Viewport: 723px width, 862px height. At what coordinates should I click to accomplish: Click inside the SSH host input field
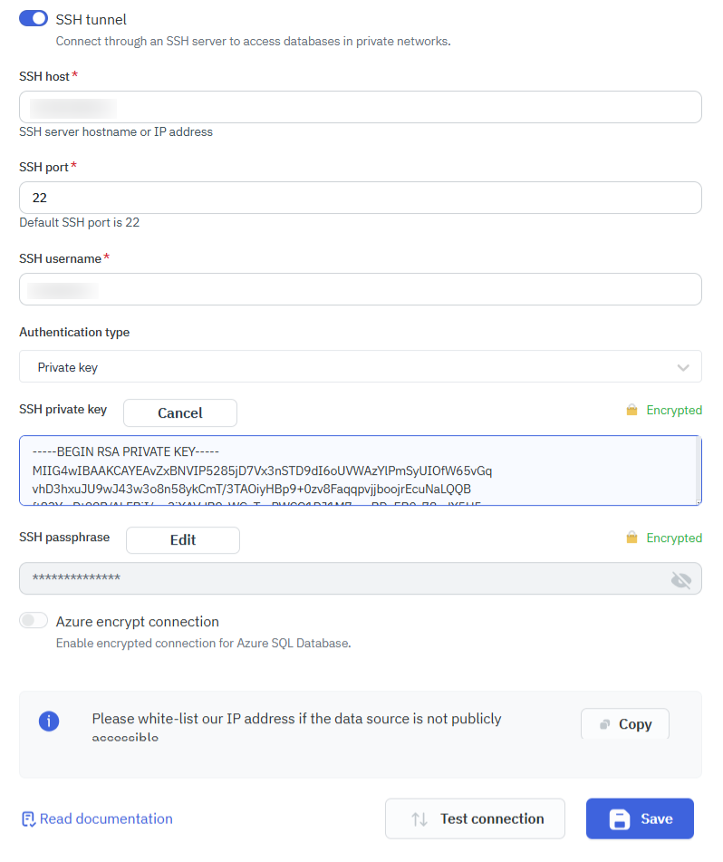point(361,106)
